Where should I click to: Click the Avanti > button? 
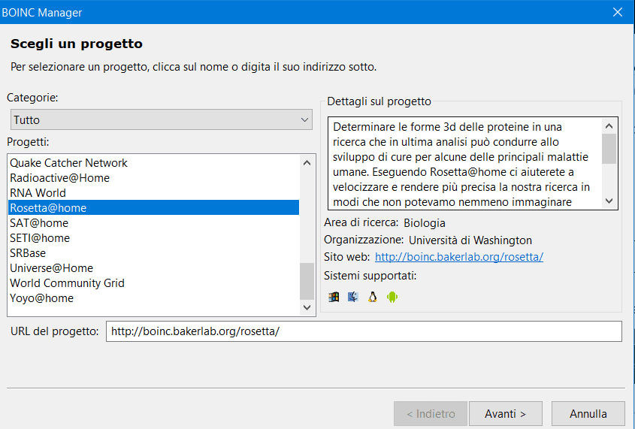[506, 414]
